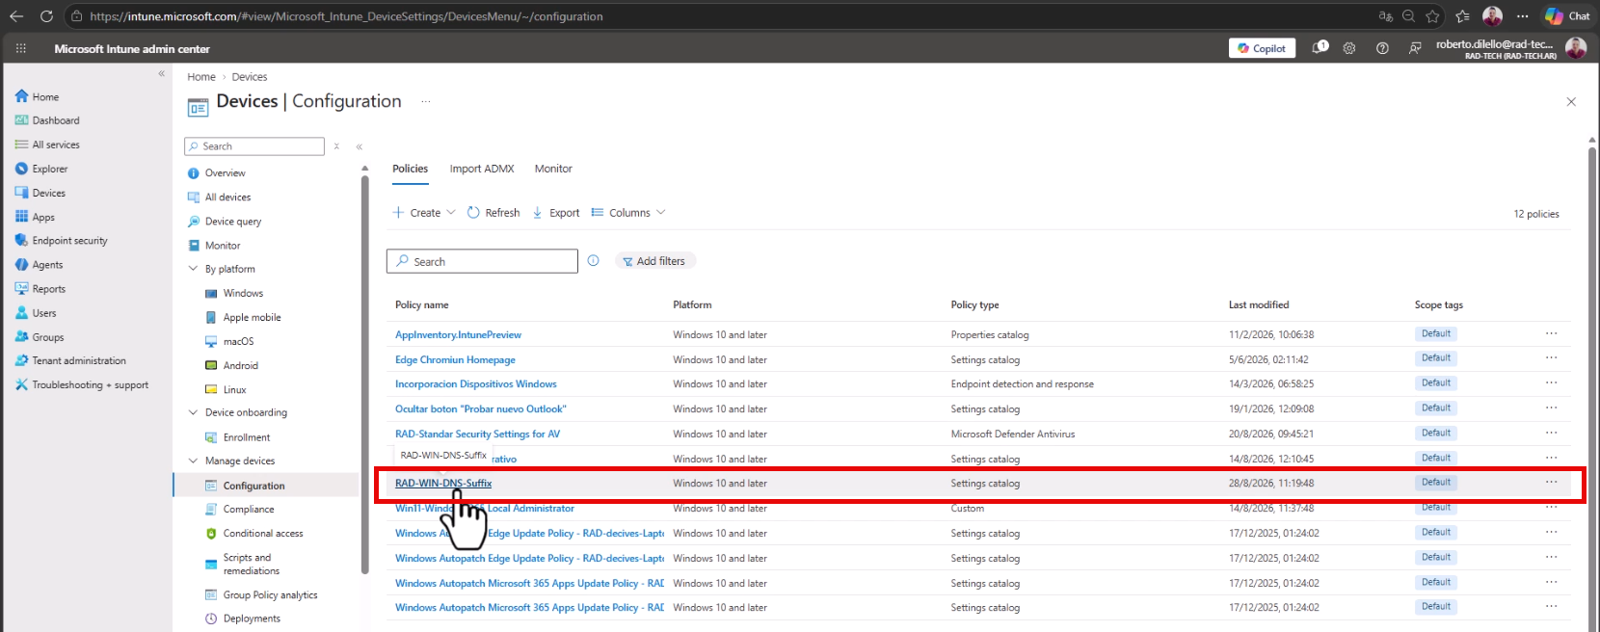Go to Home in left navigation
This screenshot has width=1600, height=632.
pyautogui.click(x=37, y=96)
